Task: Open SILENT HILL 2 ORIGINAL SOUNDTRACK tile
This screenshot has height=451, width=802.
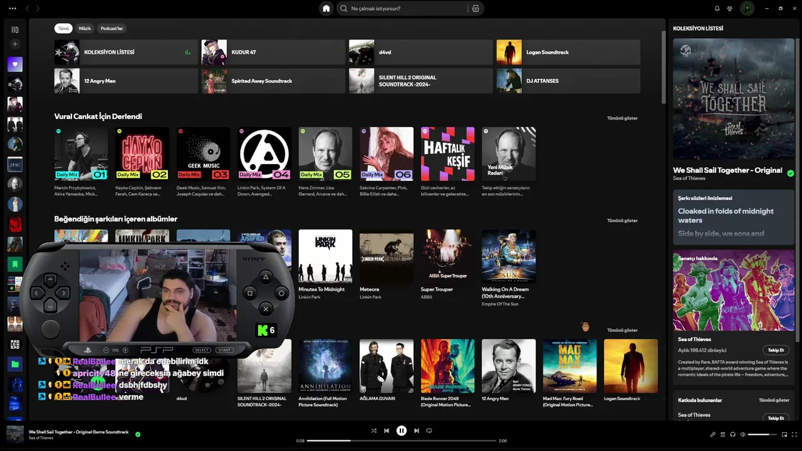Action: click(420, 81)
